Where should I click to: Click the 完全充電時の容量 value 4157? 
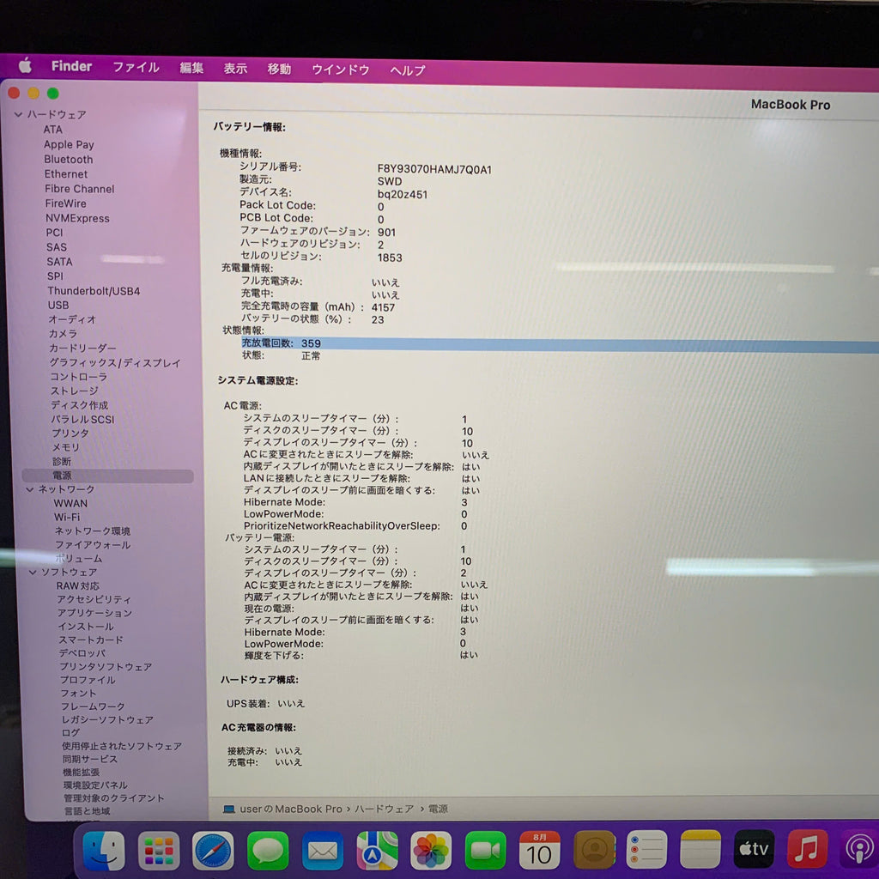[384, 307]
